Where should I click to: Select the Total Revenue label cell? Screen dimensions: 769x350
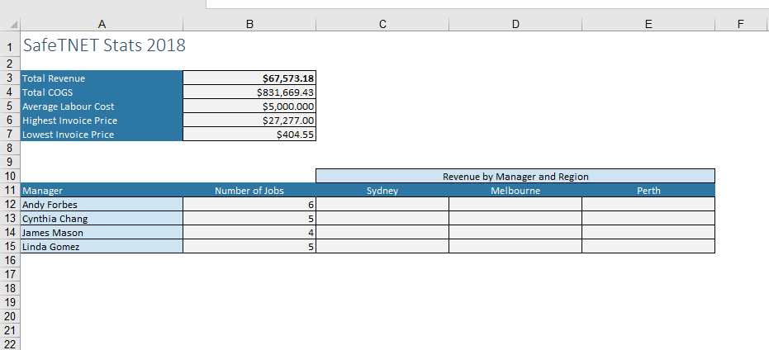(102, 78)
